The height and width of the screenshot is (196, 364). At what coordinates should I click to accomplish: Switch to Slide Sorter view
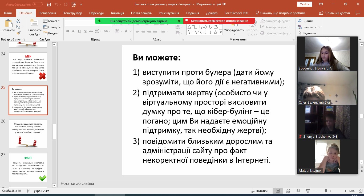(288, 191)
